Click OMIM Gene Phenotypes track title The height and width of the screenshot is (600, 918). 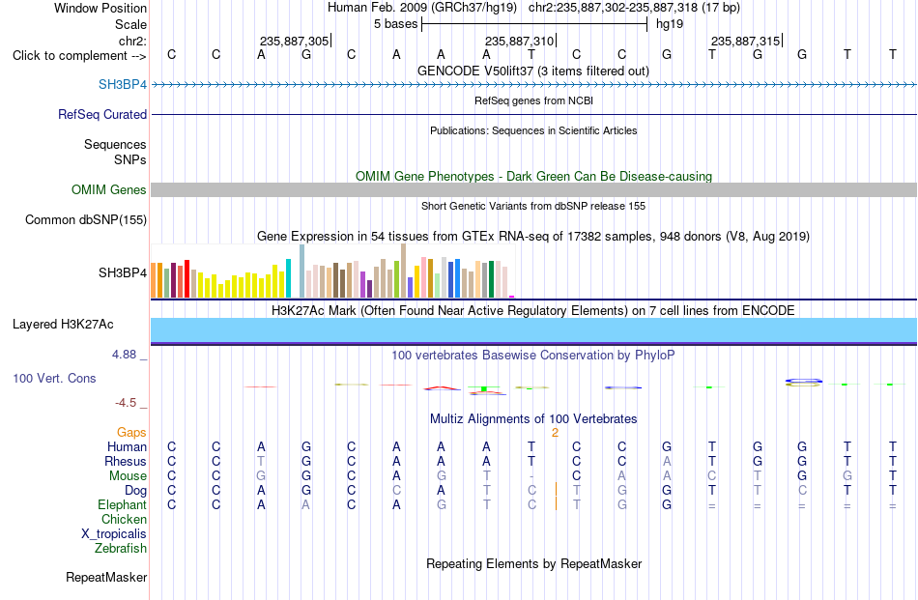pyautogui.click(x=533, y=176)
